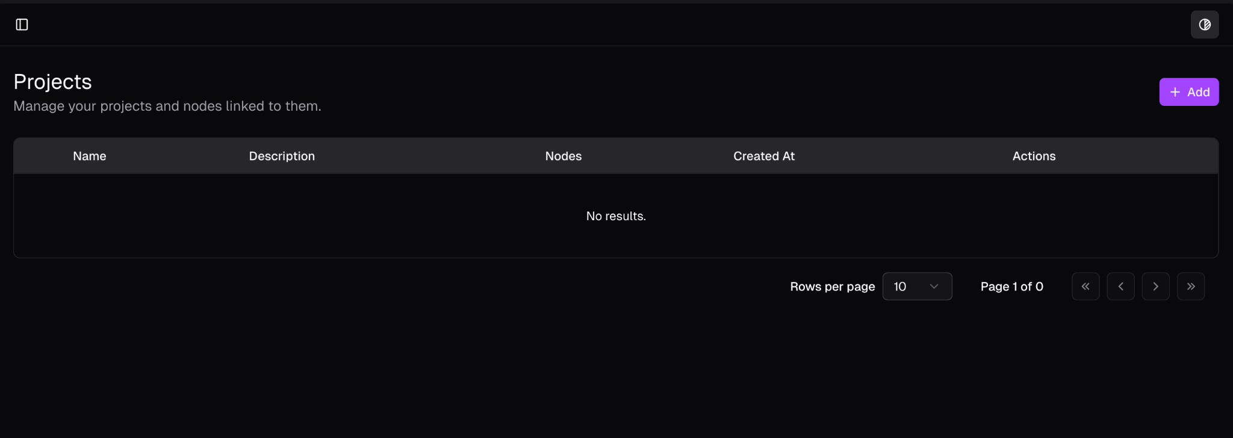Click the Description column header
Viewport: 1233px width, 438px height.
click(x=282, y=156)
